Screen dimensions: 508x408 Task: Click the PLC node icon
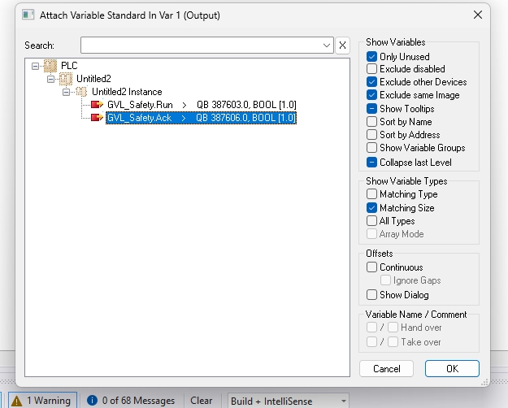pyautogui.click(x=50, y=66)
